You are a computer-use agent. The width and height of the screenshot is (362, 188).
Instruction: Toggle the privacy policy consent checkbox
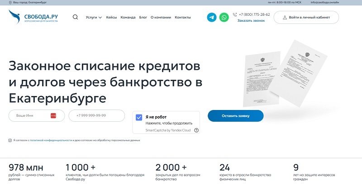tap(10, 140)
